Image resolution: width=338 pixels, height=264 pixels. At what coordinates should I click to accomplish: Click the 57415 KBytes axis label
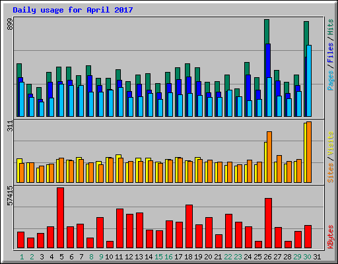coord(10,196)
